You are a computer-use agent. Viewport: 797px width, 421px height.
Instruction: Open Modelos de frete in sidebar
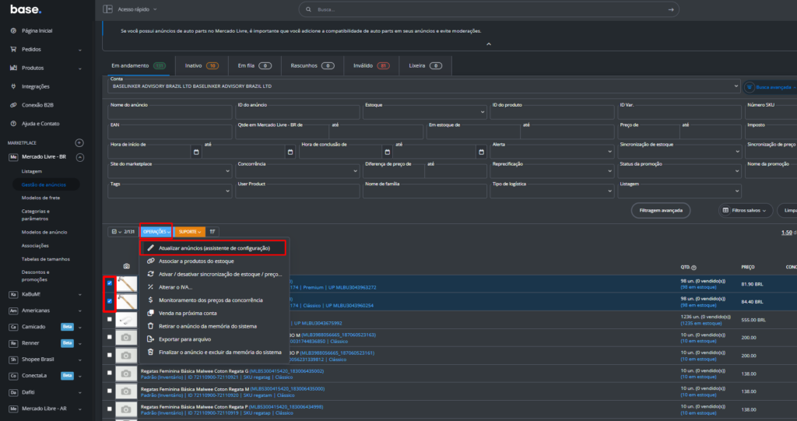coord(40,198)
